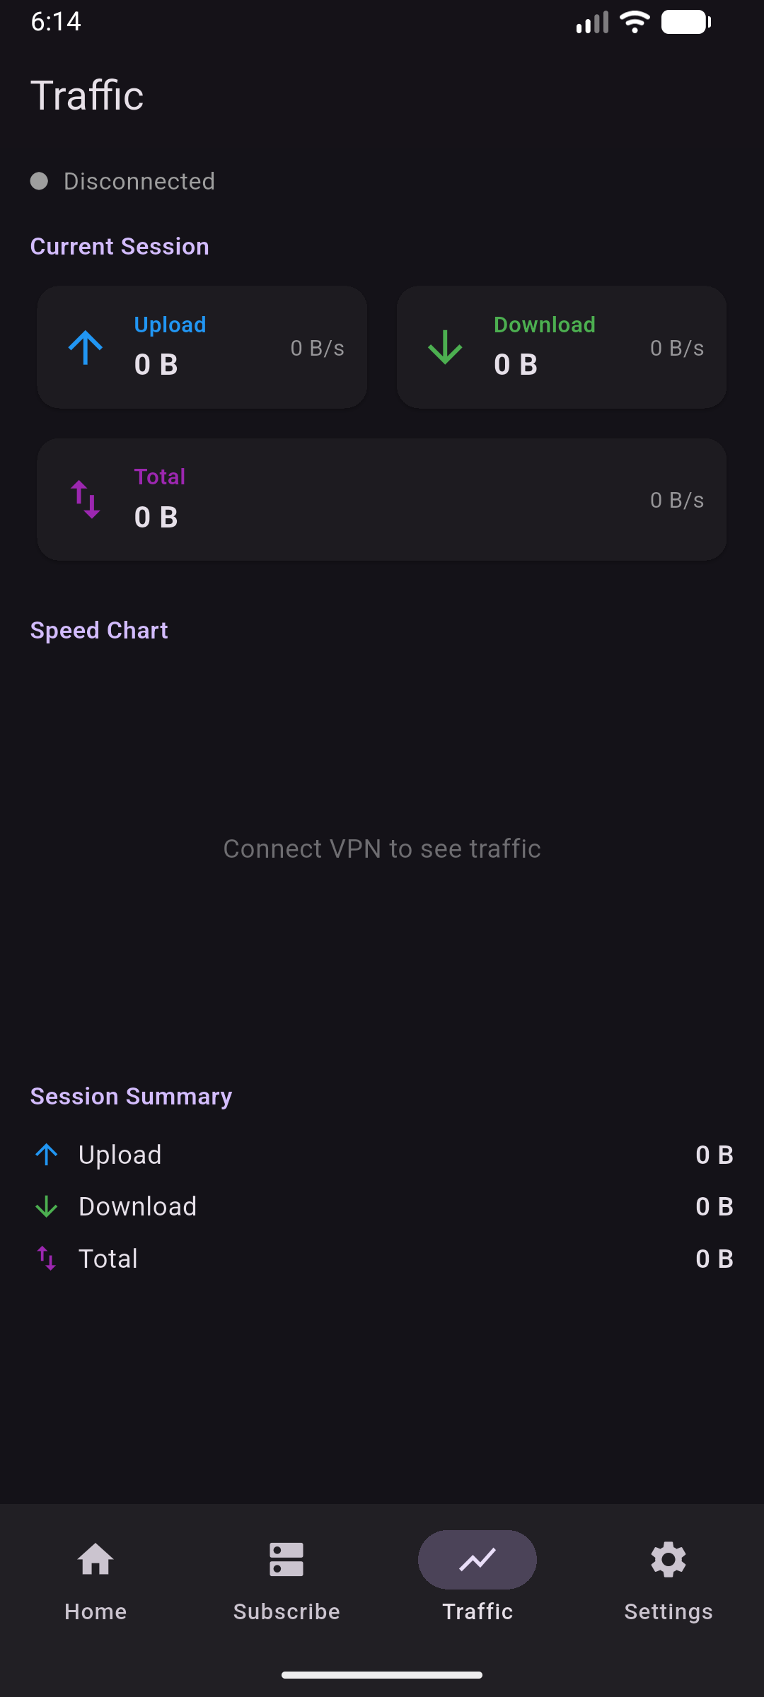Tap the Download session card
Screen dimensions: 764x1697
562,347
